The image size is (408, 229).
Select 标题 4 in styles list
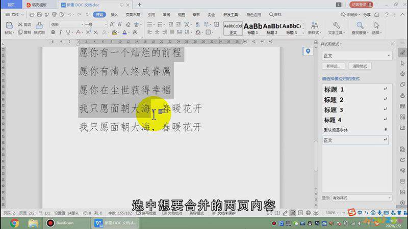[355, 120]
